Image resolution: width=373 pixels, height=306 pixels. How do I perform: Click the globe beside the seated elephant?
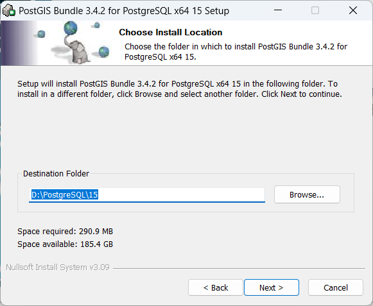tap(104, 51)
